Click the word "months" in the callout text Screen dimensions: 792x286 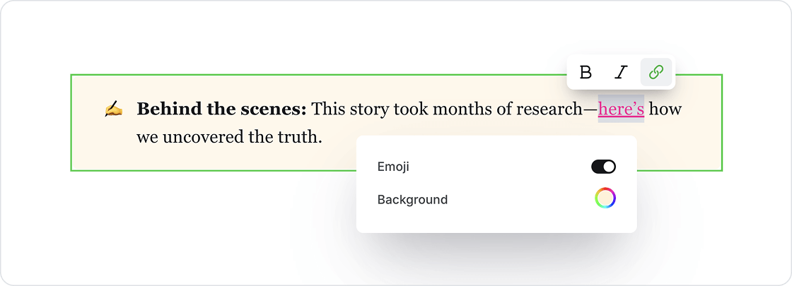coord(462,109)
